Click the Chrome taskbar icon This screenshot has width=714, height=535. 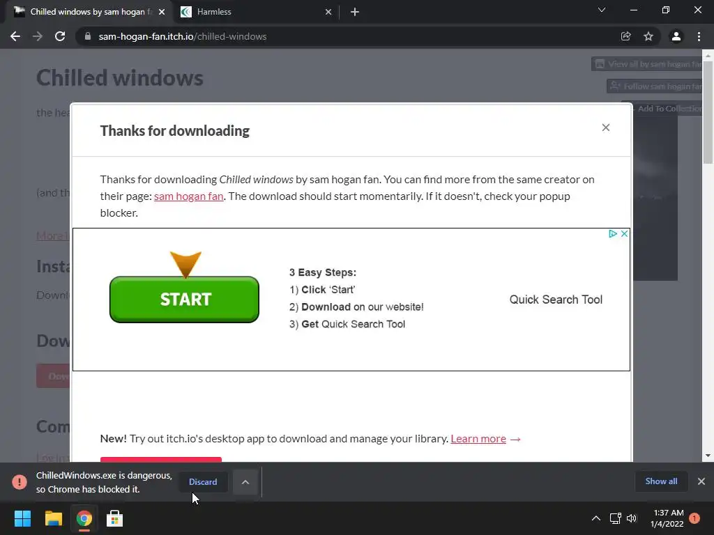84,518
